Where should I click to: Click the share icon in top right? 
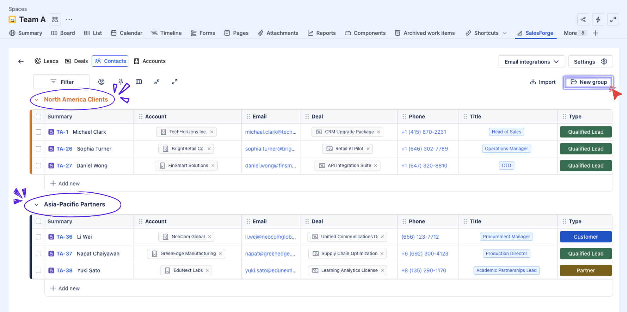(x=583, y=19)
